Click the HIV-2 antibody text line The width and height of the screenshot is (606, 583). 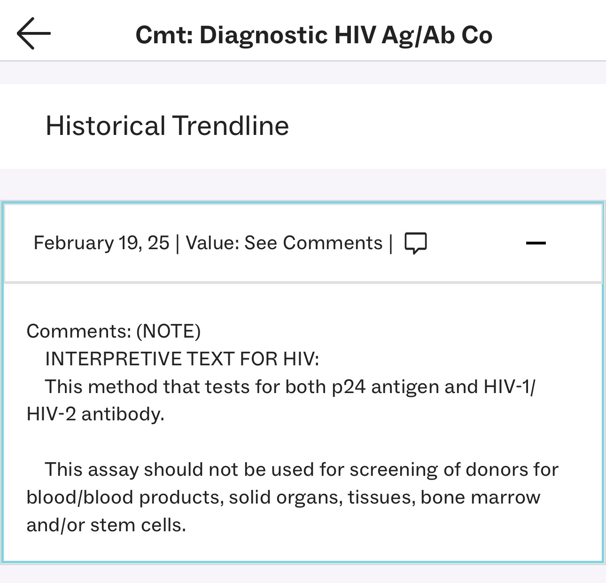(x=95, y=414)
